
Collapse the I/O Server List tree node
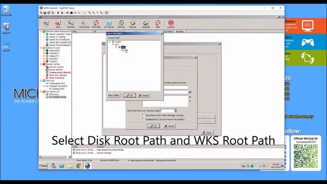pyautogui.click(x=41, y=91)
